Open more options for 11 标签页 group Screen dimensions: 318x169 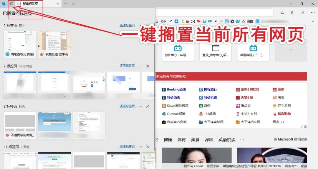tap(140, 147)
